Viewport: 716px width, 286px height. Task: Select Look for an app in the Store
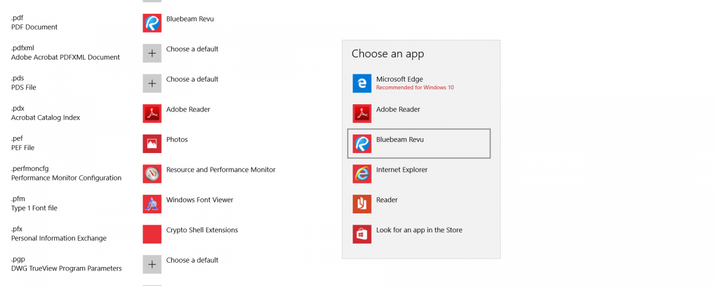tap(419, 234)
